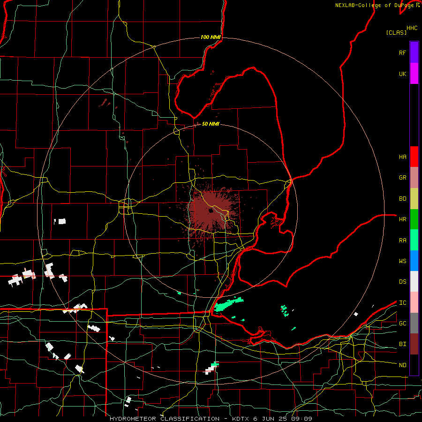Click the HR legend label

pyautogui.click(x=402, y=219)
